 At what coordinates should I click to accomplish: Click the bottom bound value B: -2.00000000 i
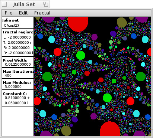point(18,53)
